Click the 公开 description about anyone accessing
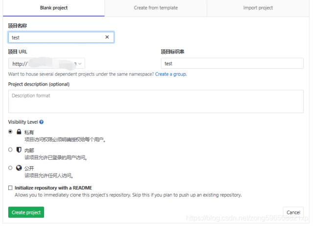This screenshot has width=313, height=227. click(49, 176)
